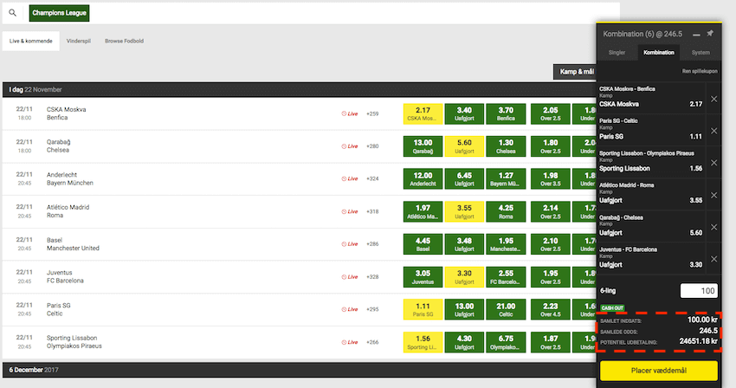Expand the 6 December 2017 section

tap(299, 370)
